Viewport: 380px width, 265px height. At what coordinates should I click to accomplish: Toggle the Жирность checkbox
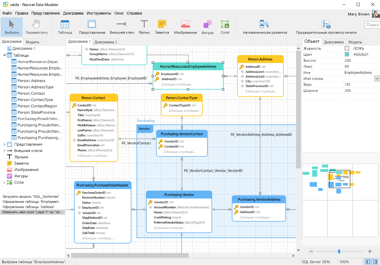347,48
